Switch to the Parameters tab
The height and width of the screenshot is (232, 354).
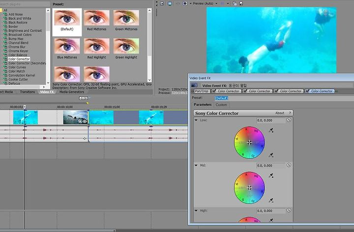(x=203, y=104)
